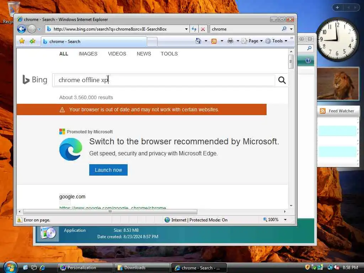Switch to Personalization taskbar button
Viewport: 364px width, 273px height.
click(x=85, y=268)
